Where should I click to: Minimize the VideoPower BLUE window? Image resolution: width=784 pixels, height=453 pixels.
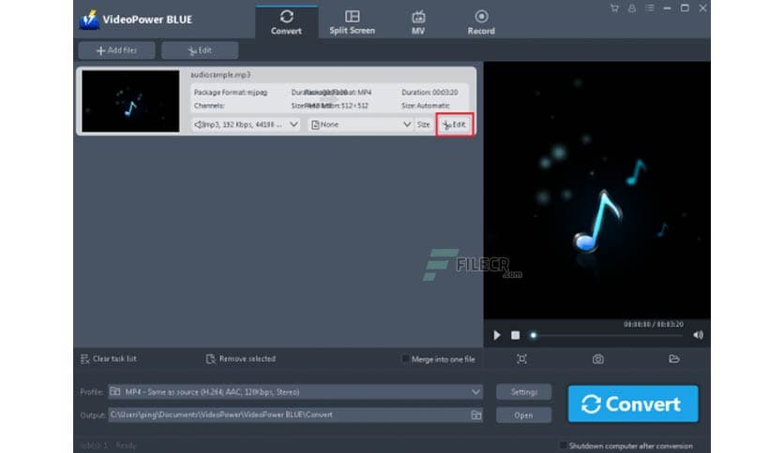pyautogui.click(x=667, y=8)
